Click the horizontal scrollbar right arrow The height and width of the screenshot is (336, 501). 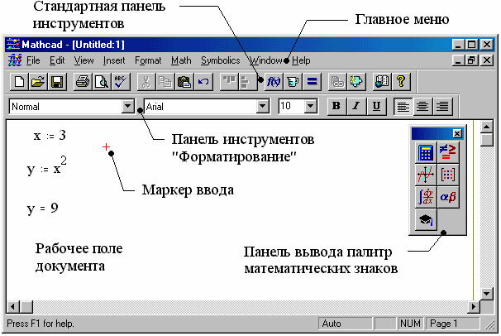tap(473, 307)
